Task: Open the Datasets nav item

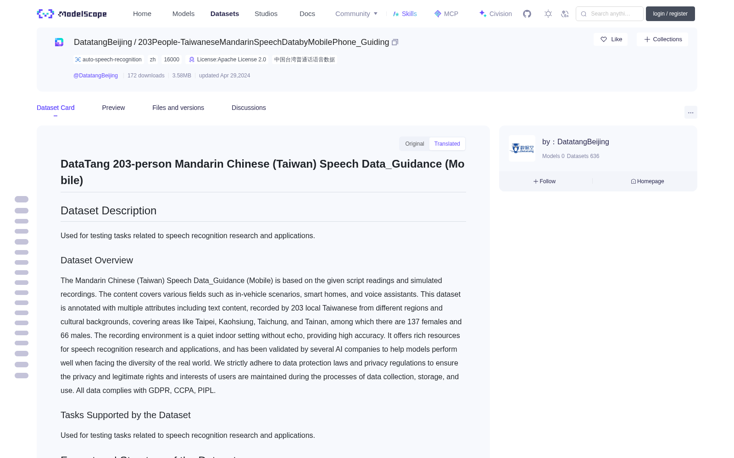Action: [225, 14]
